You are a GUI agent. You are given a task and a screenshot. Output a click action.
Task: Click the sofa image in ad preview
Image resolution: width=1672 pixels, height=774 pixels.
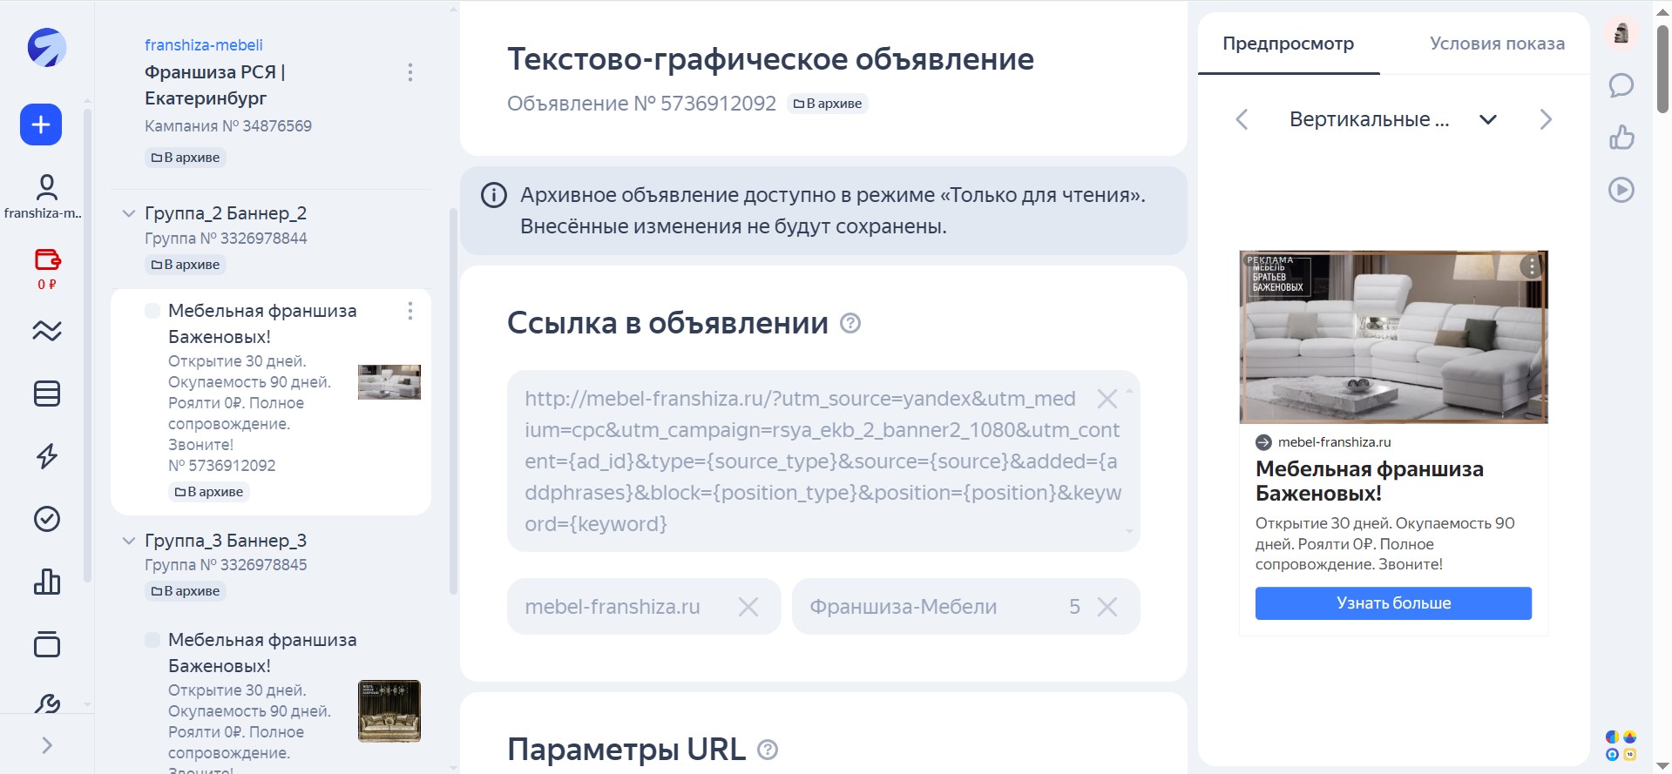pos(1393,337)
